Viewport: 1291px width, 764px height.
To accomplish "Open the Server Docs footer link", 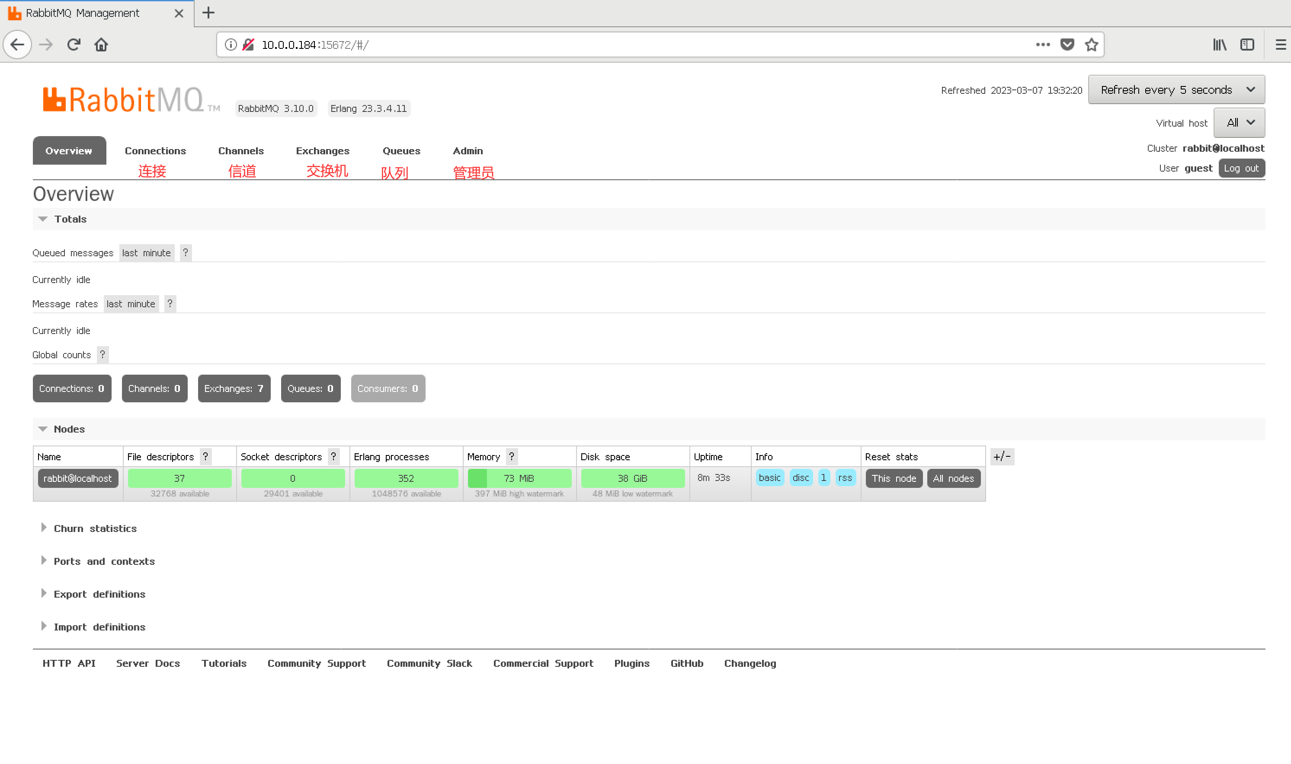I will click(x=148, y=664).
